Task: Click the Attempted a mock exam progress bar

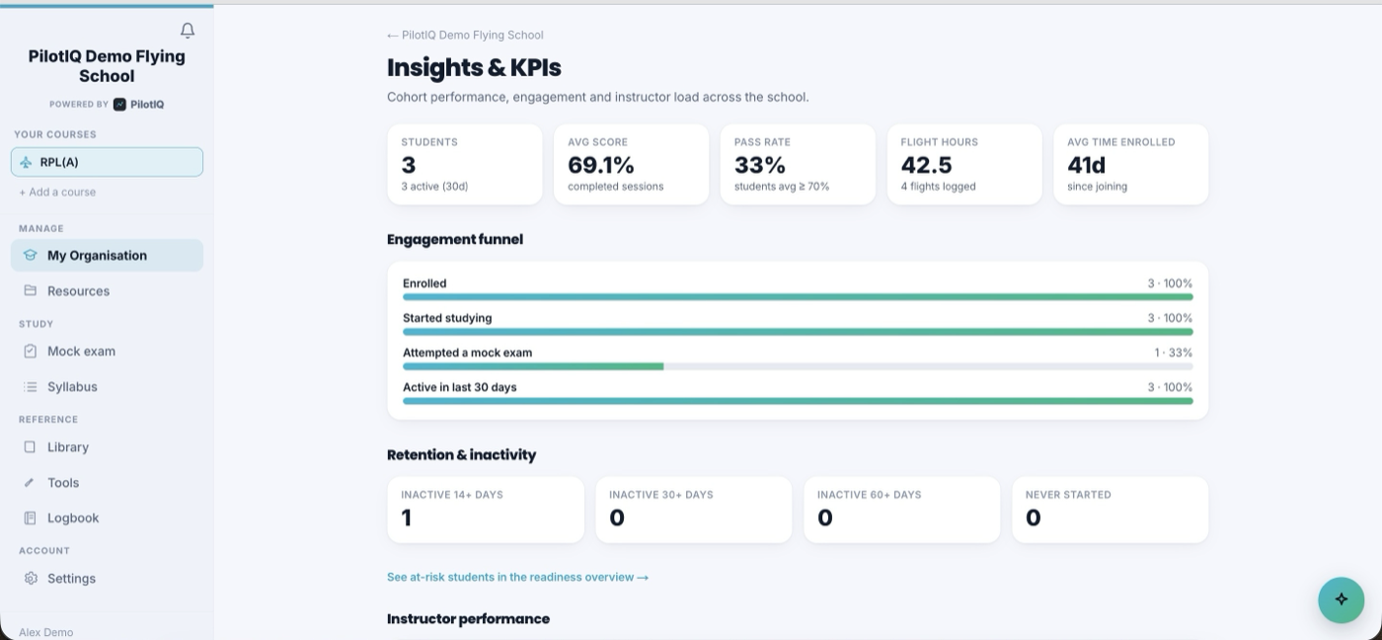Action: tap(798, 366)
